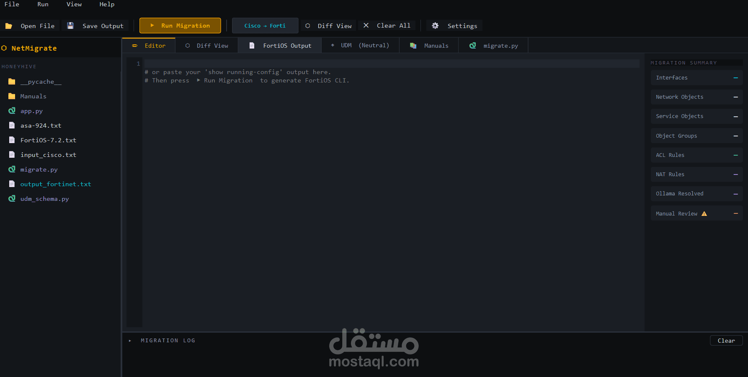Click the migrate.py Python icon in sidebar
Image resolution: width=748 pixels, height=377 pixels.
[12, 169]
